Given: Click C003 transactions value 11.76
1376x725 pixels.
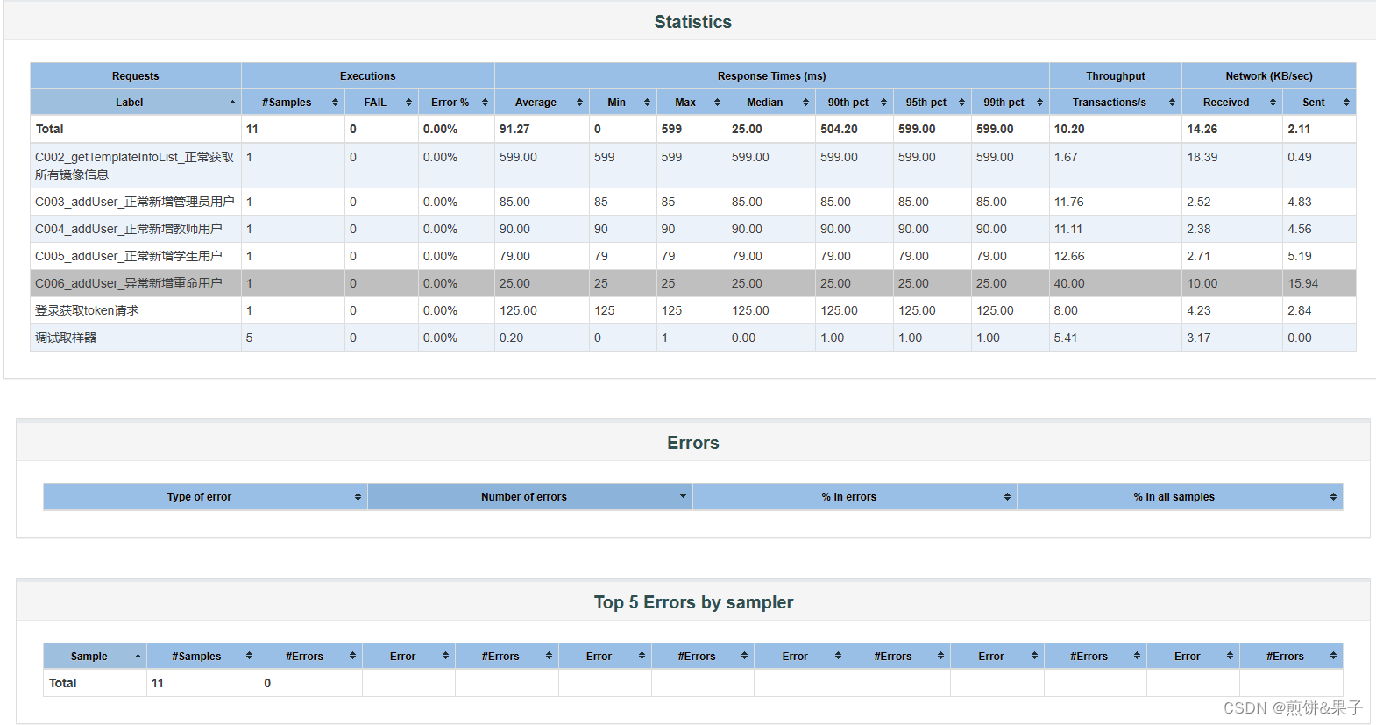Looking at the screenshot, I should pyautogui.click(x=1069, y=202).
